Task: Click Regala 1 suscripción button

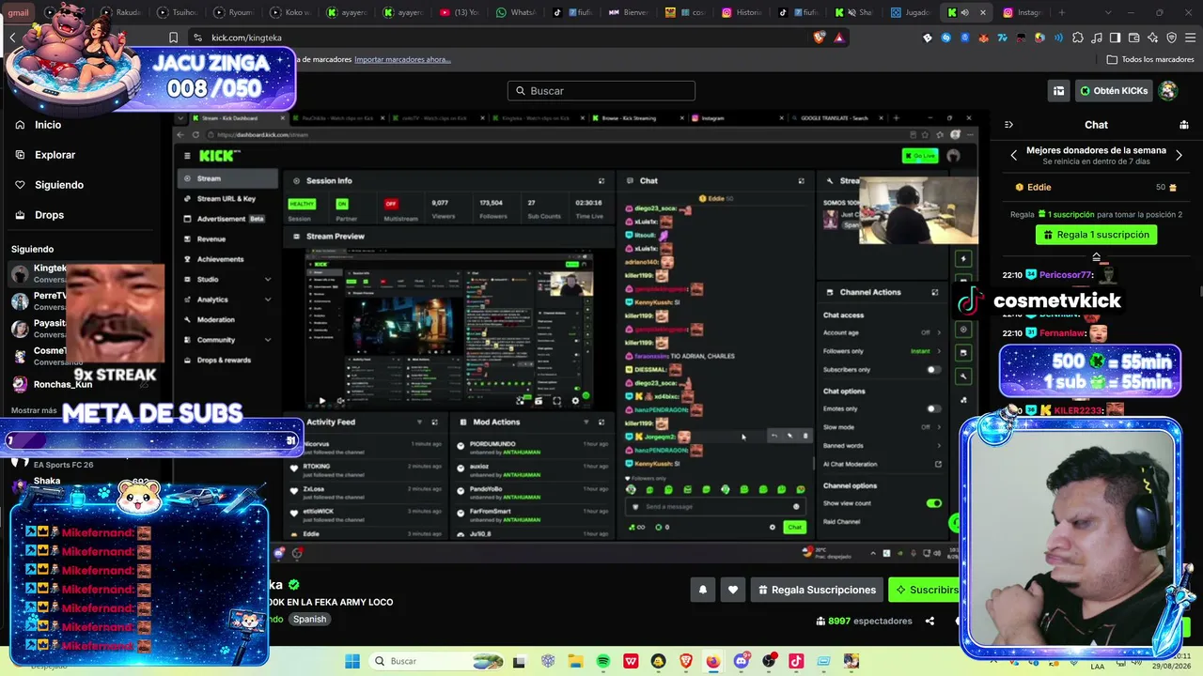Action: pos(1096,235)
